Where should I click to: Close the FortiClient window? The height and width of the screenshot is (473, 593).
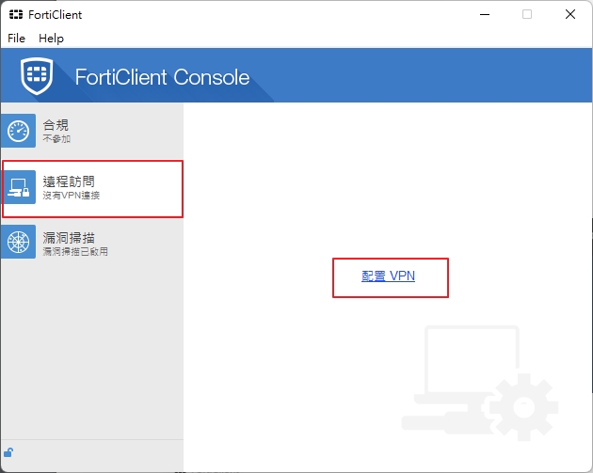click(x=570, y=14)
